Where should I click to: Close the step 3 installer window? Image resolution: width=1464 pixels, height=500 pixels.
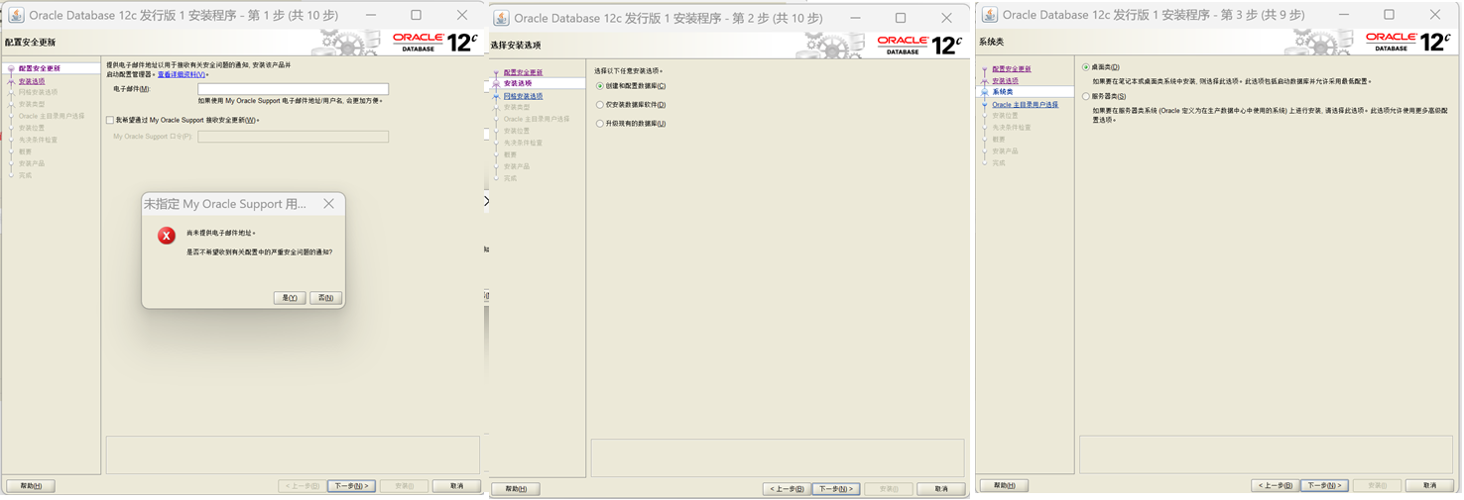[x=1434, y=15]
